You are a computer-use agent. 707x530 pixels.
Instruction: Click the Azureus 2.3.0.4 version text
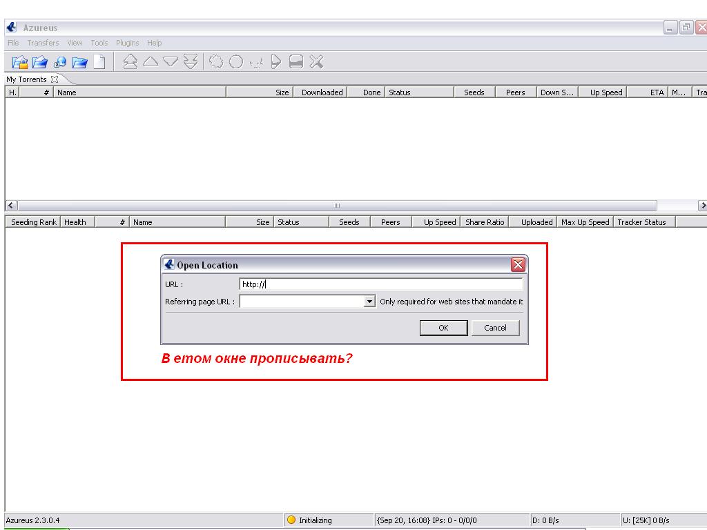[32, 520]
